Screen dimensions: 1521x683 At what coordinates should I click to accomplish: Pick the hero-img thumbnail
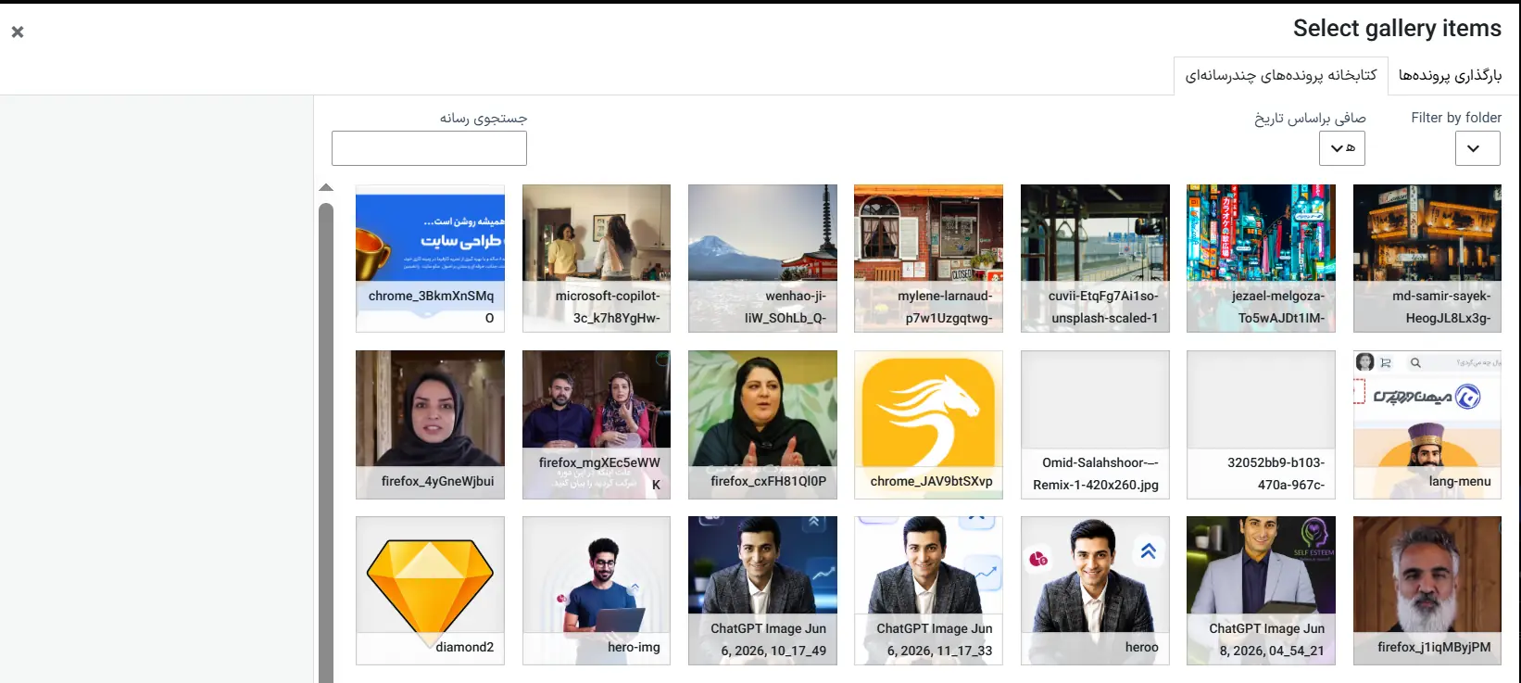tap(597, 590)
